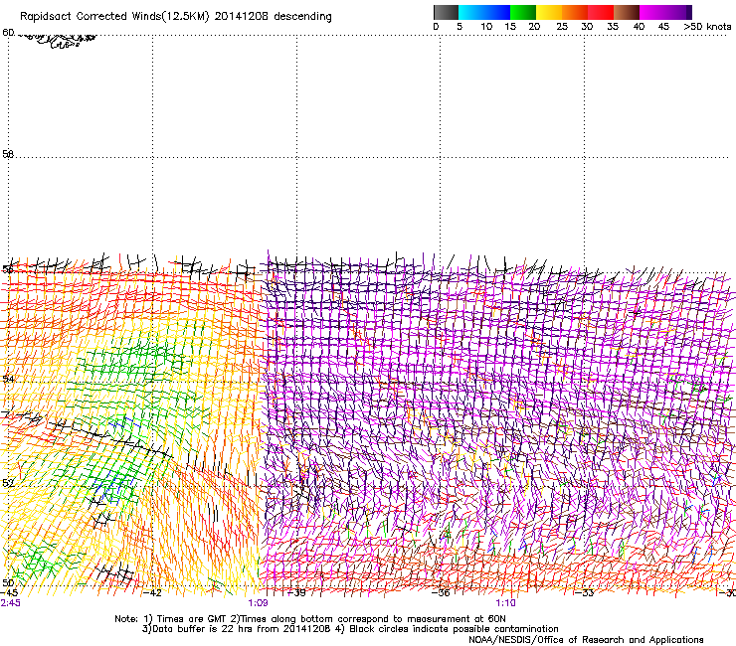
Task: Click the "Rapidscat Corrected Winds(12.5KM)" title text
Action: point(114,17)
